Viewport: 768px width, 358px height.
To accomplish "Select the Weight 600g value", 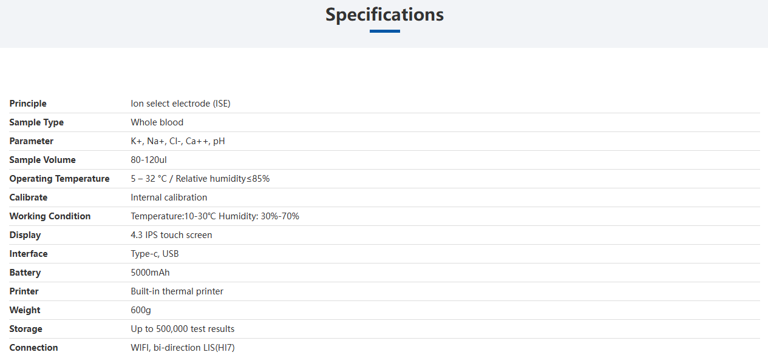I will tap(141, 310).
